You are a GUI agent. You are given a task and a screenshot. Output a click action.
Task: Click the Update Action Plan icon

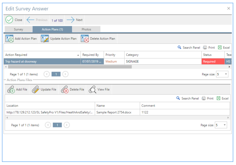tap(45, 38)
